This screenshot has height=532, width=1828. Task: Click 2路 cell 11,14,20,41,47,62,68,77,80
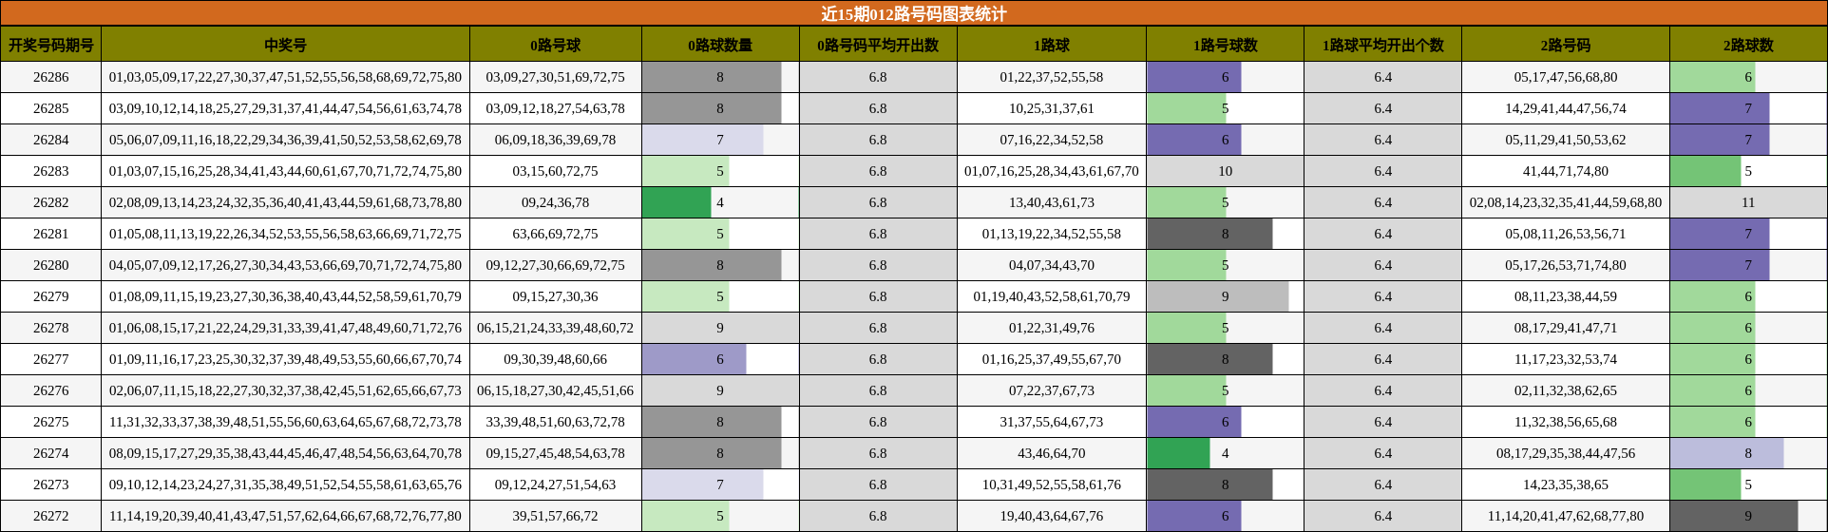coord(1566,516)
